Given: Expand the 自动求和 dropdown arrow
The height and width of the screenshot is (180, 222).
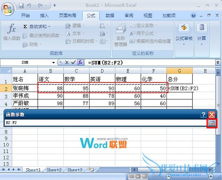Looking at the screenshot, I should click(x=49, y=27).
